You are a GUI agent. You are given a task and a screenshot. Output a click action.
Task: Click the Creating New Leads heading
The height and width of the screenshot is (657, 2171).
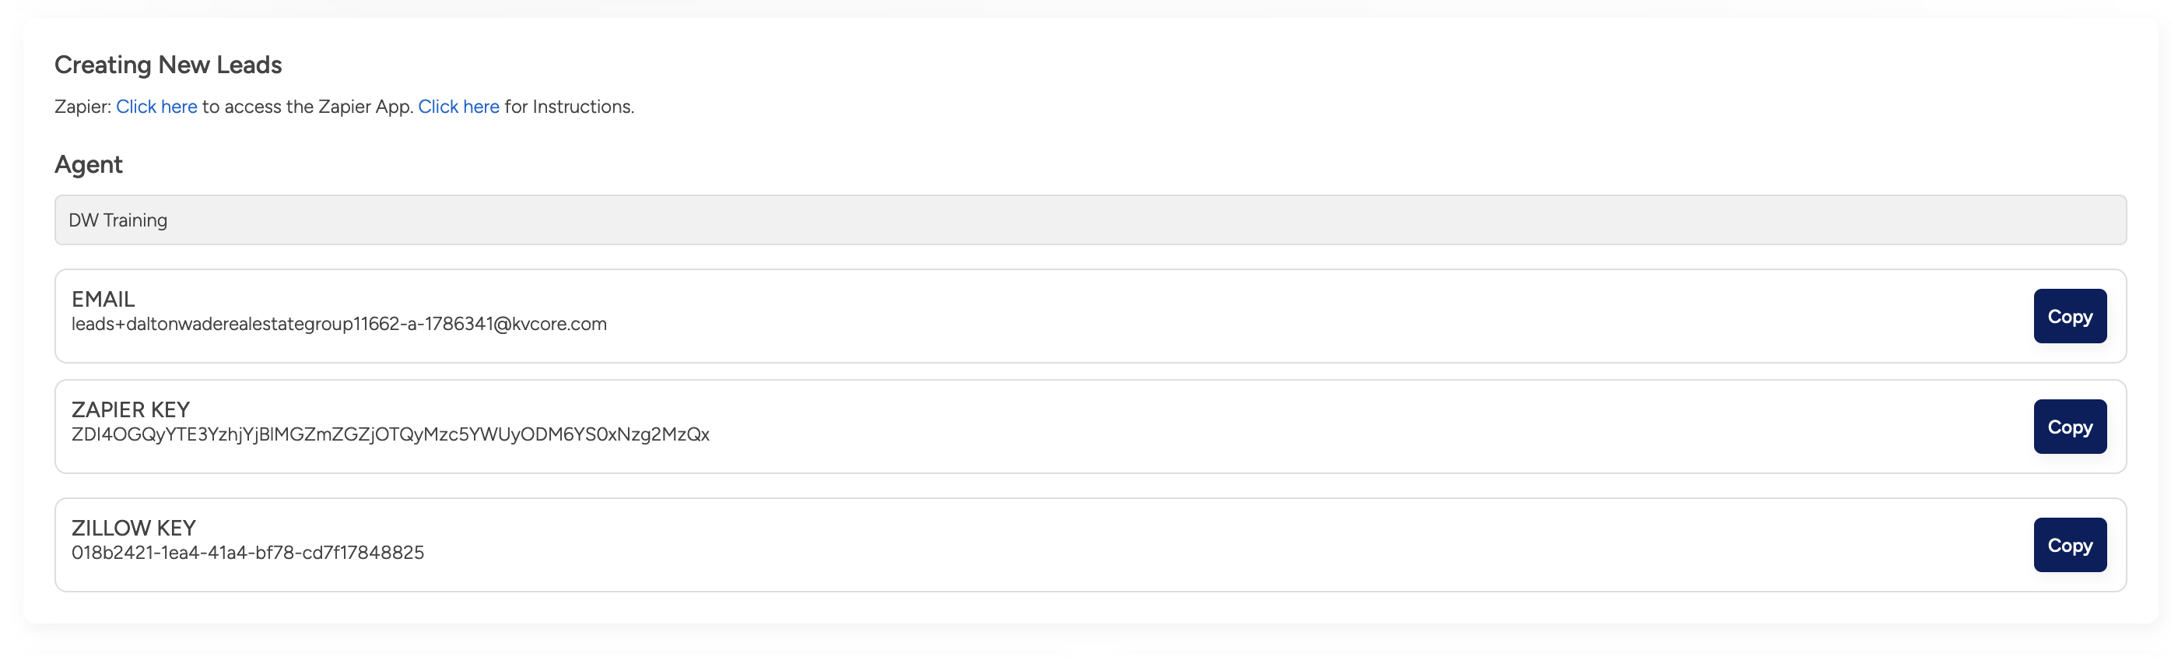(x=168, y=65)
